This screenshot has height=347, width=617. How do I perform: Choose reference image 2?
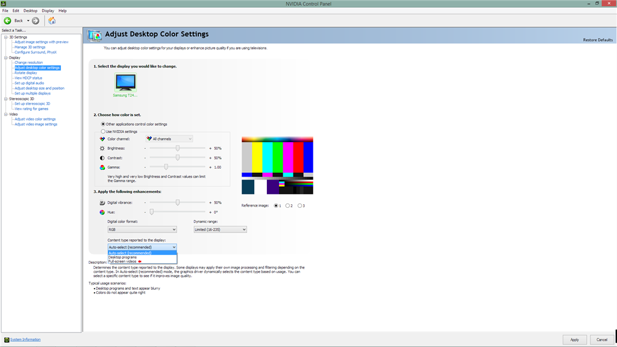(287, 205)
